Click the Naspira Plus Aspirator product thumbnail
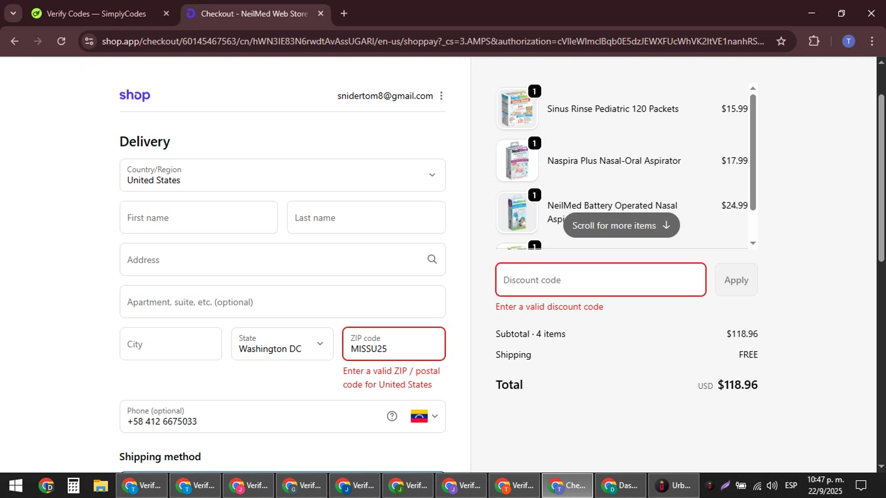Image resolution: width=886 pixels, height=498 pixels. coord(517,161)
